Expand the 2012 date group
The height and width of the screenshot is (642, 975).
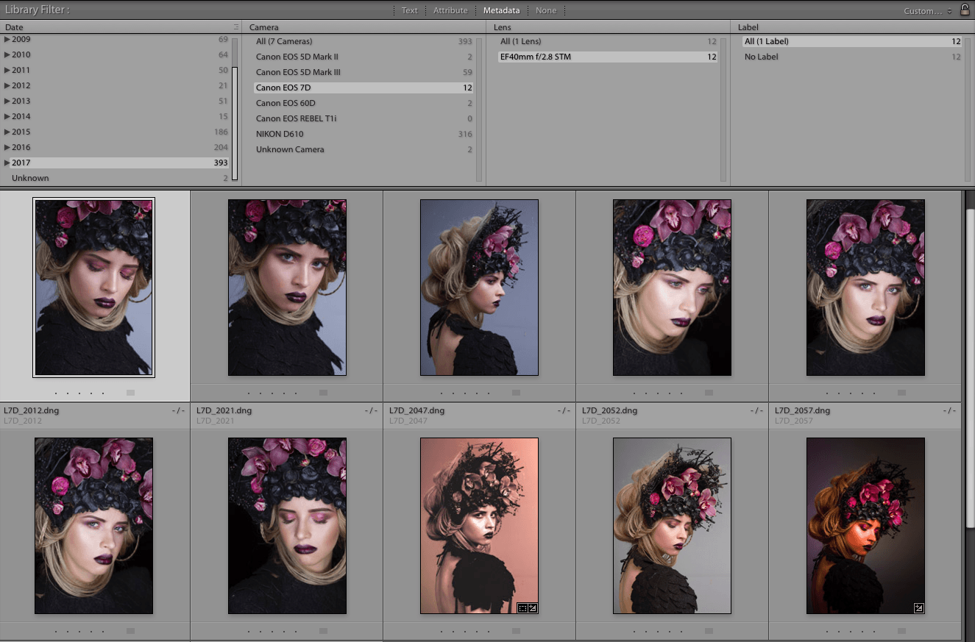pos(7,85)
